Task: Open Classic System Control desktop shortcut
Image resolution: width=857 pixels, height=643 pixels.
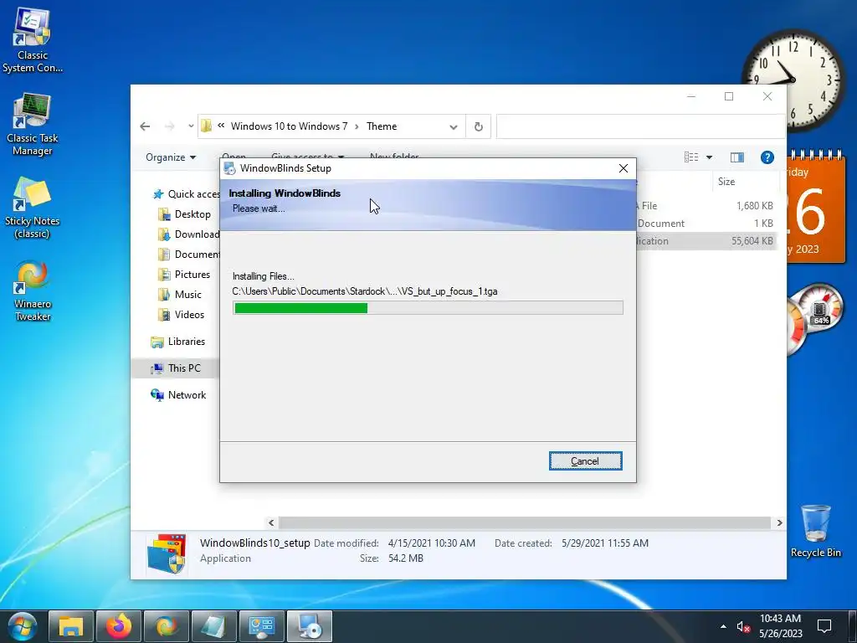Action: [33, 41]
